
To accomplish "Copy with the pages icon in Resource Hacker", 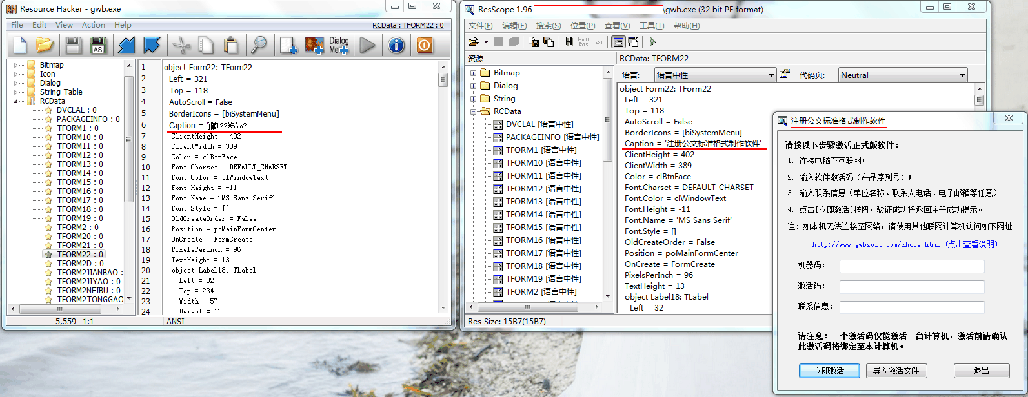I will tap(206, 45).
